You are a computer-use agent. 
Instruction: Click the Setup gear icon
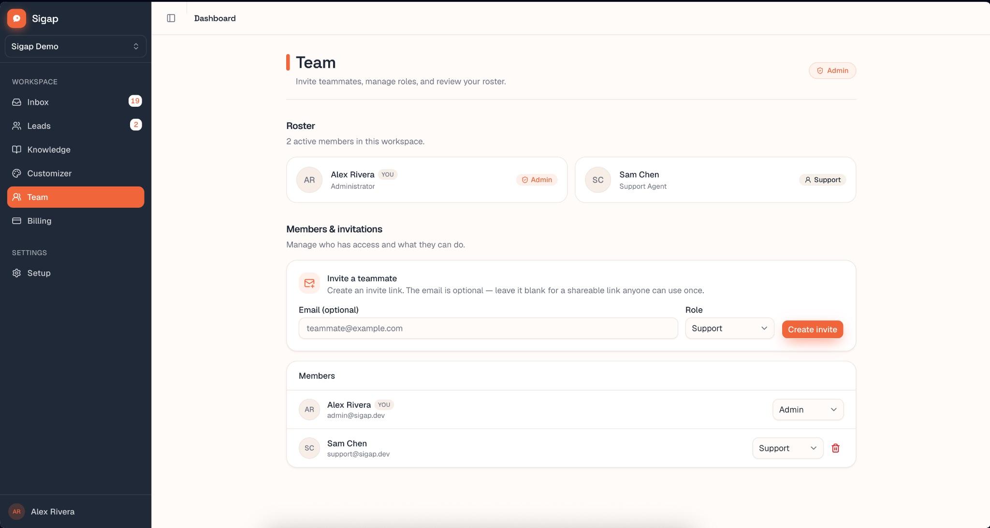point(17,273)
